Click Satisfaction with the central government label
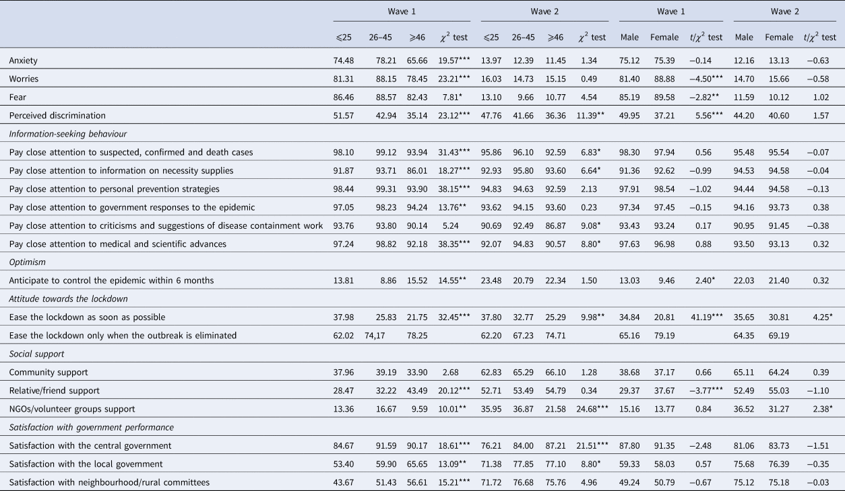845x491 pixels. click(x=90, y=445)
